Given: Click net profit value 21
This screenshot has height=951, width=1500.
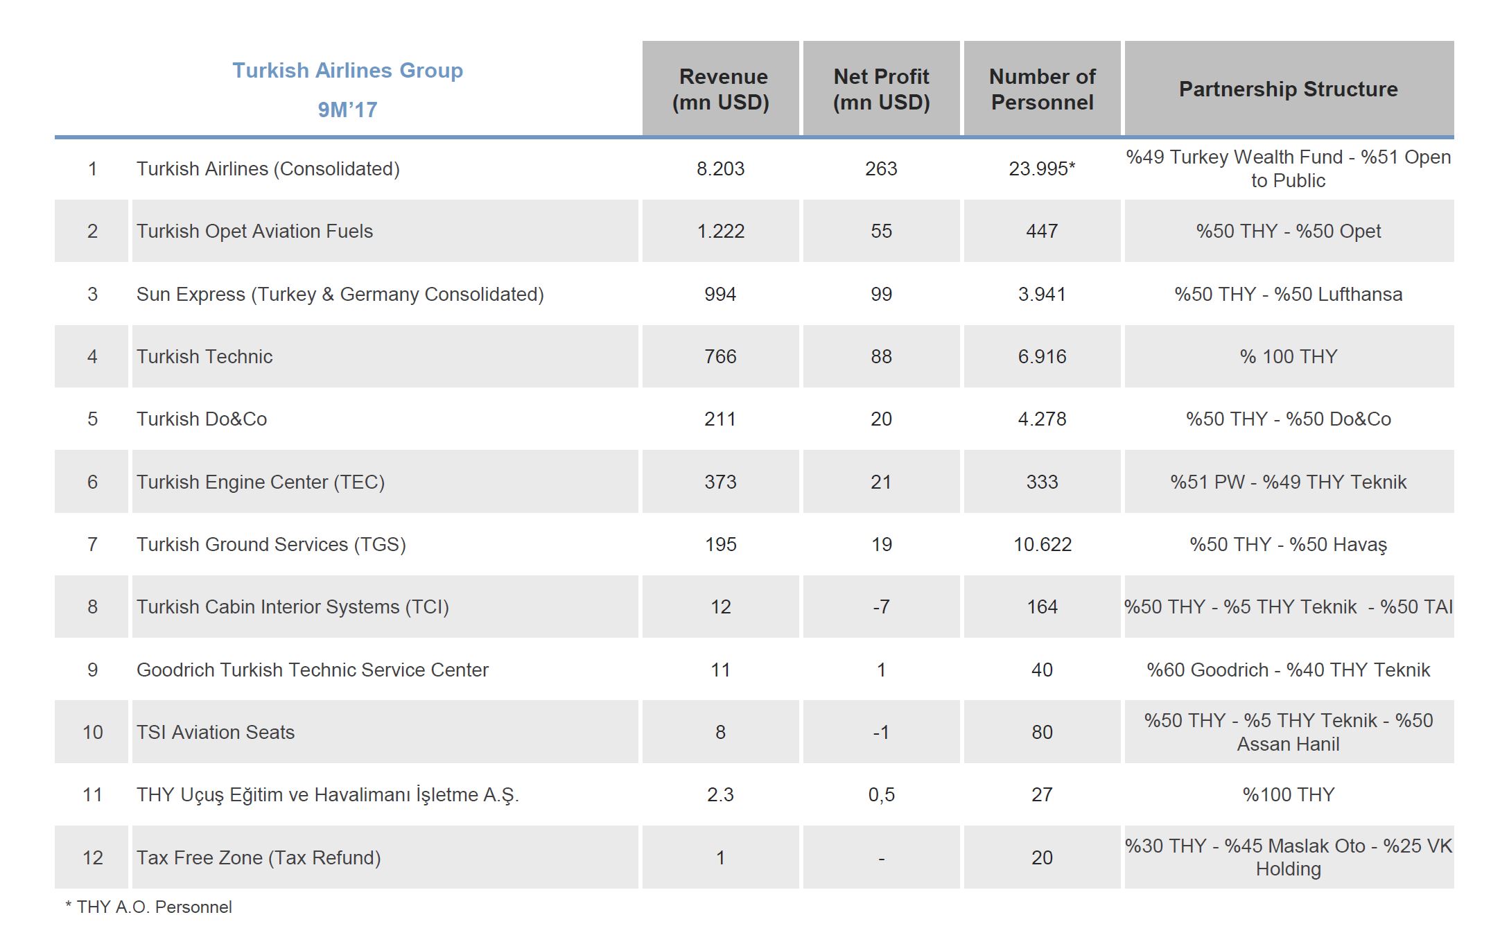Looking at the screenshot, I should [882, 482].
